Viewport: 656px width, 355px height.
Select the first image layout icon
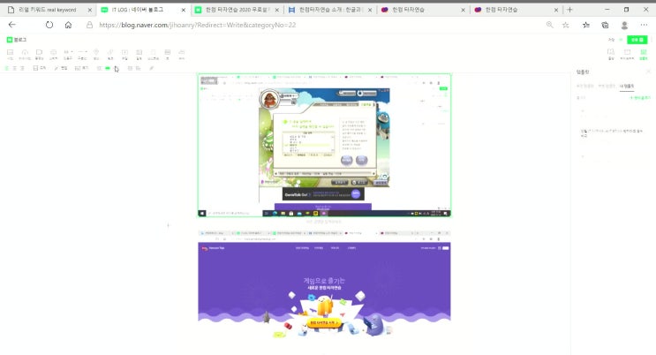click(130, 68)
